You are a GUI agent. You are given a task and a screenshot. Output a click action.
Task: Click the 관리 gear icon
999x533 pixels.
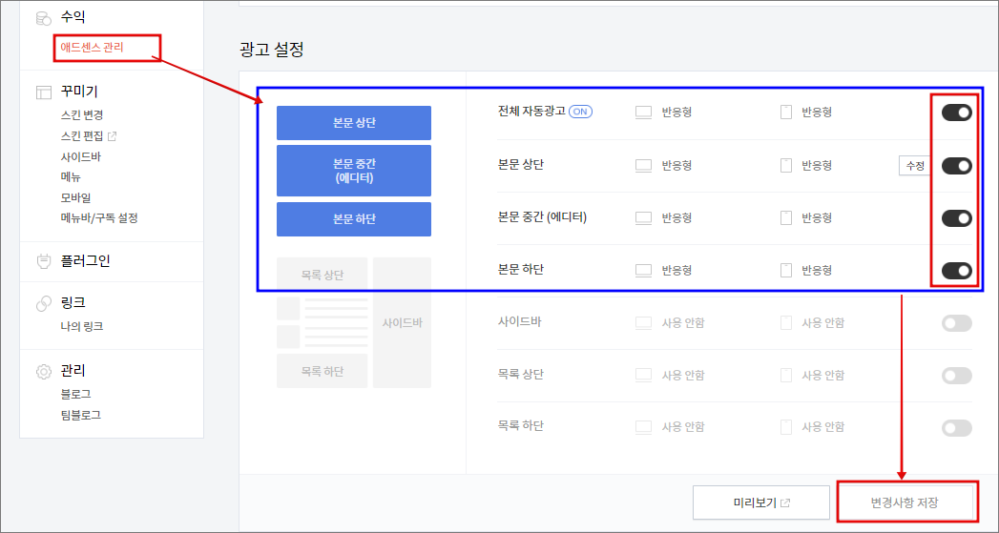coord(44,371)
